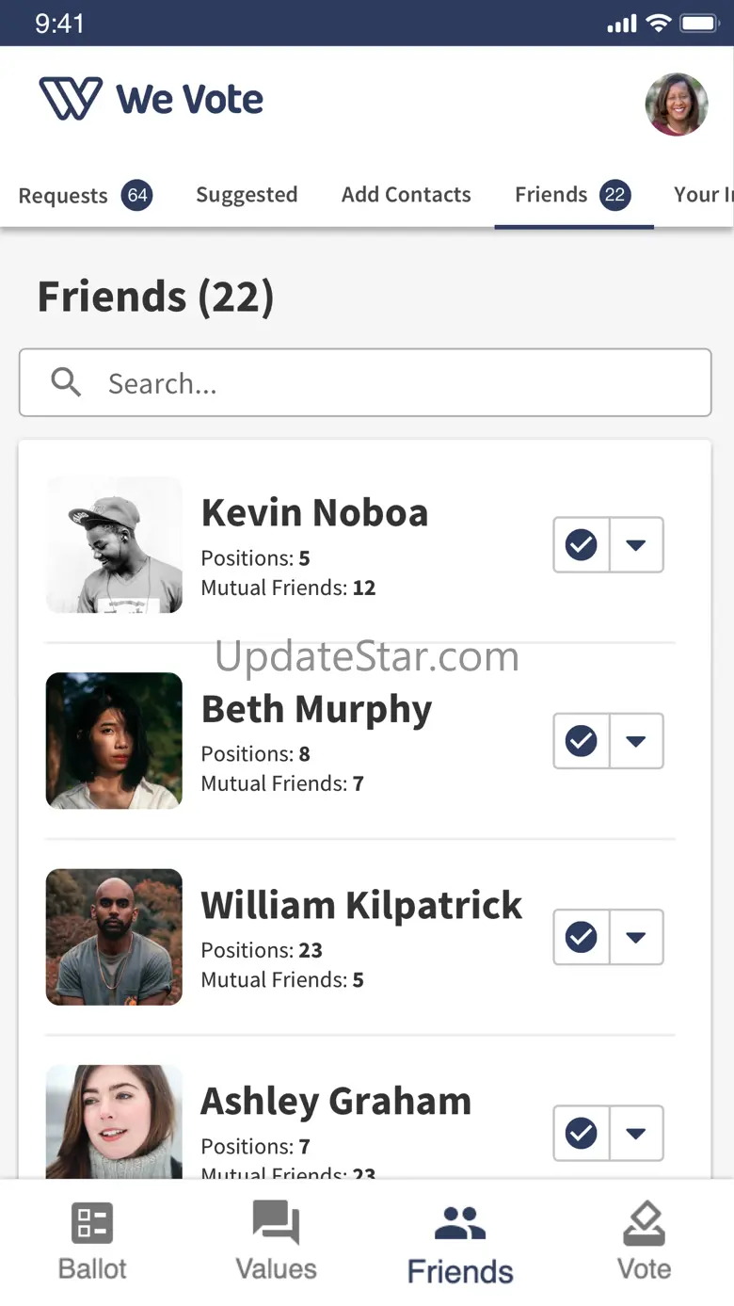Toggle William Kilpatrick's friend checkmark
This screenshot has width=734, height=1306.
coord(582,937)
